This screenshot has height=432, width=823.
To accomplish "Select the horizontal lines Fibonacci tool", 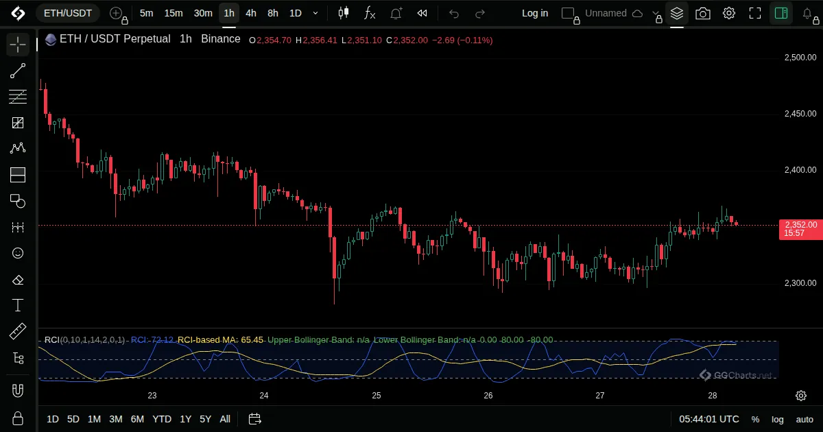I will coord(18,97).
